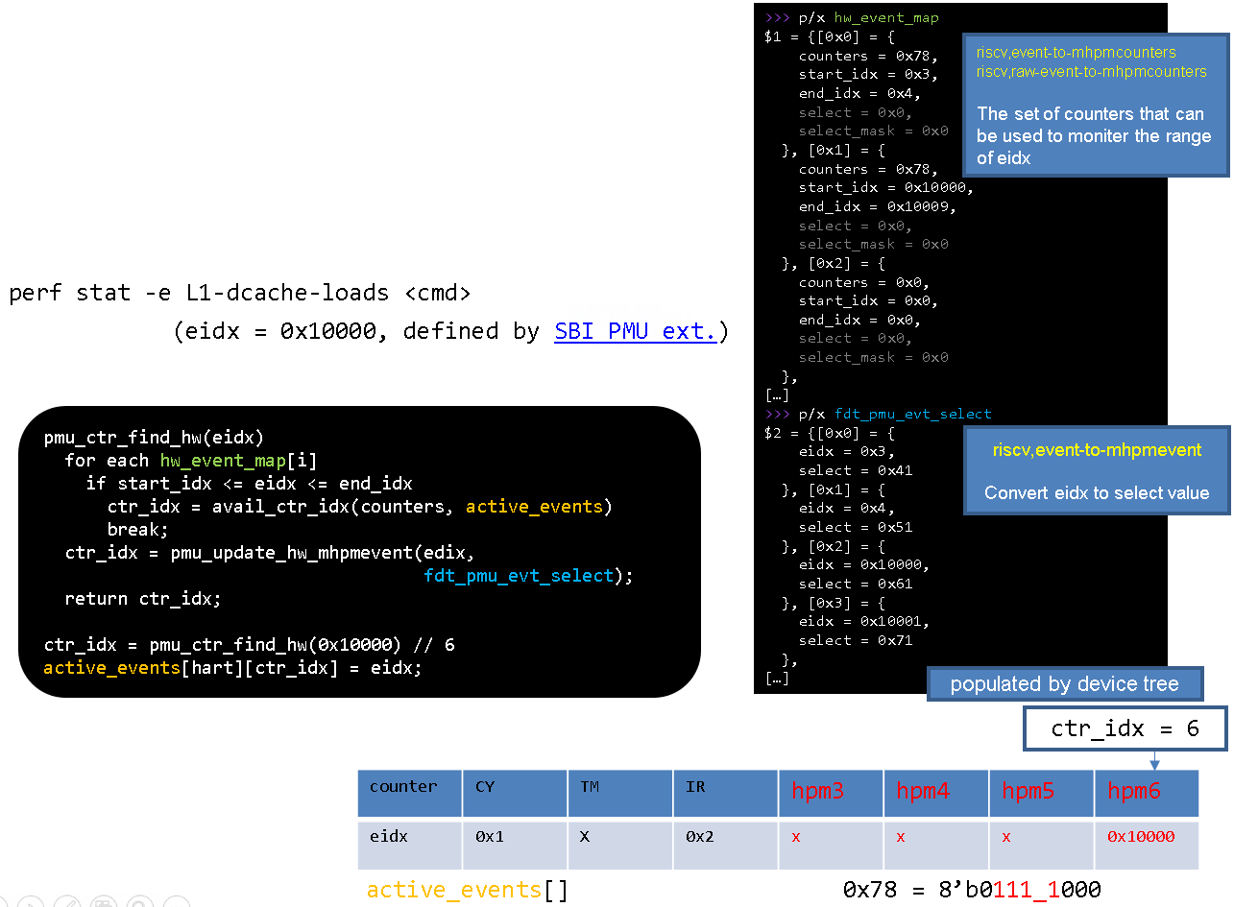Open the pen and laser pointer tools

[x=67, y=903]
